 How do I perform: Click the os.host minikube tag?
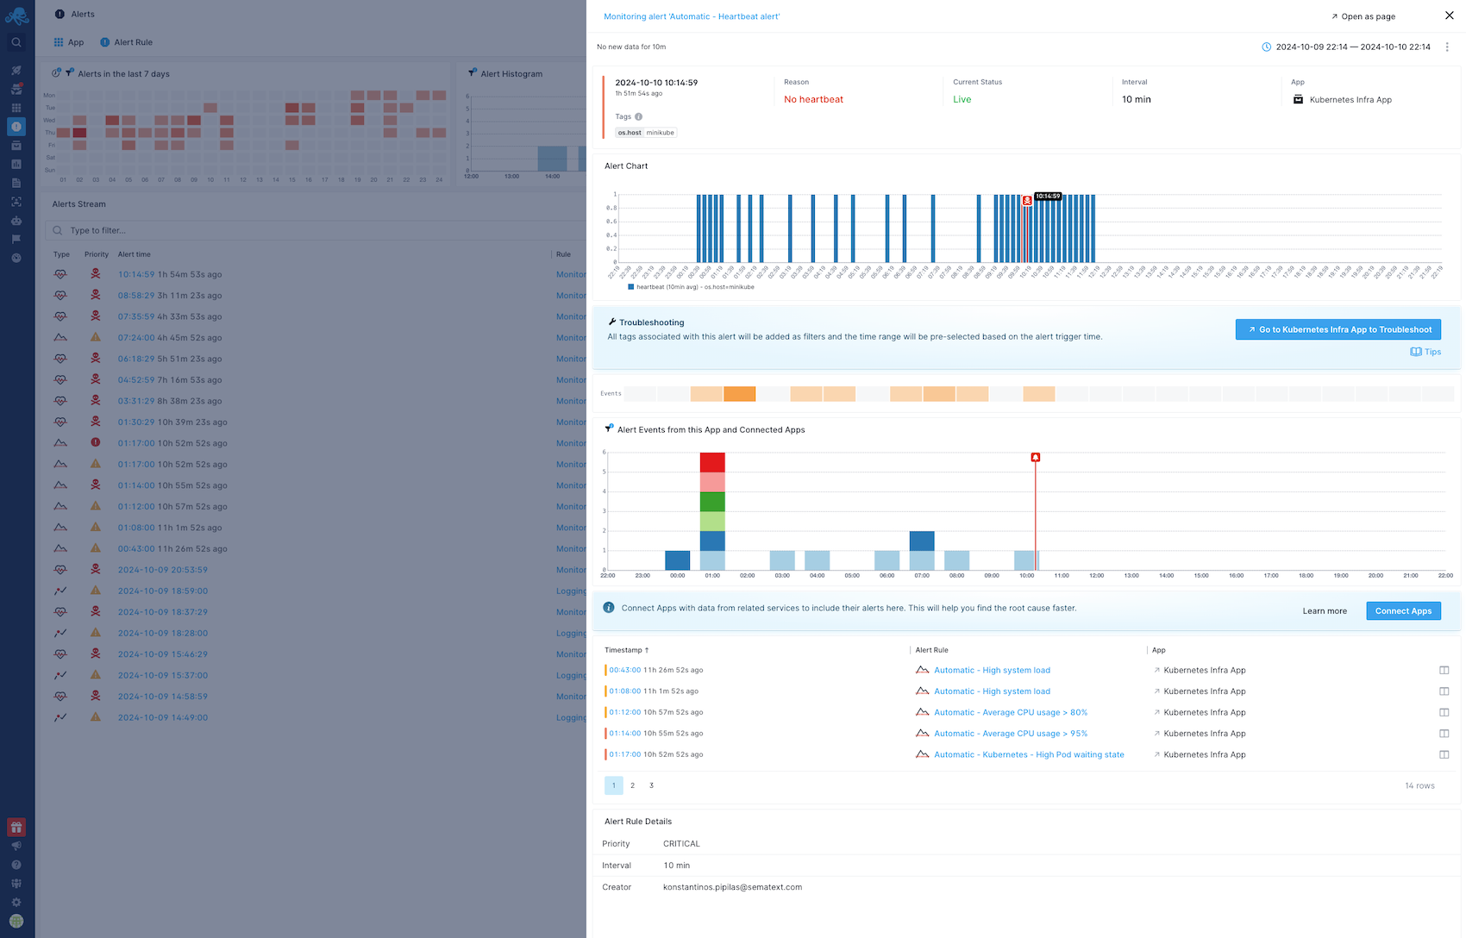[646, 133]
